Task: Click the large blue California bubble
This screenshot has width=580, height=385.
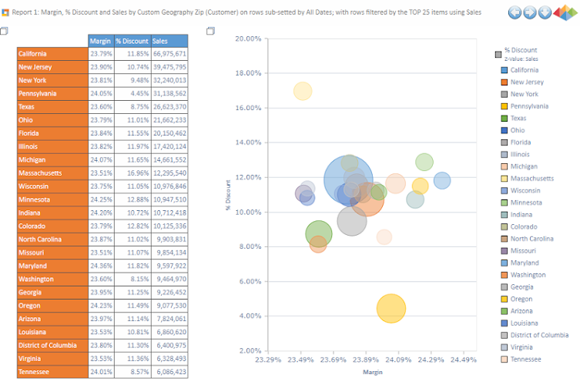Action: coord(348,180)
